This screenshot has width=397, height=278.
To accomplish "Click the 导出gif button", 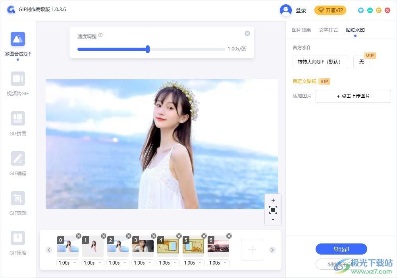I will [x=341, y=249].
